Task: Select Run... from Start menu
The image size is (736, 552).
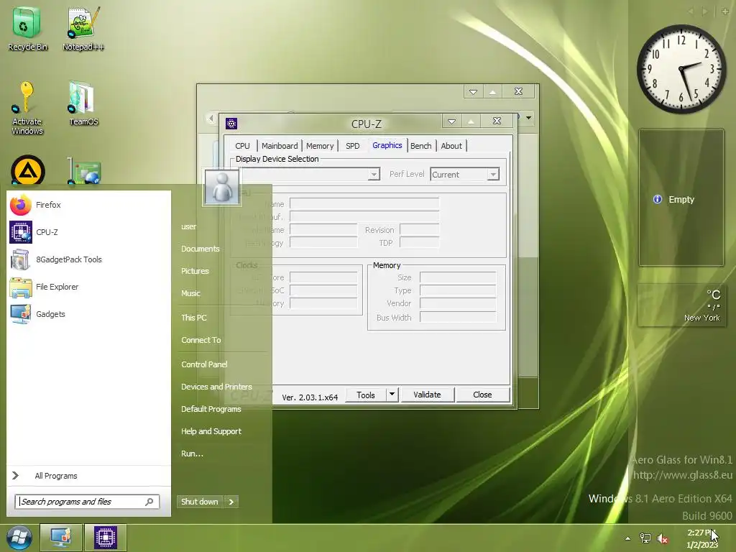Action: click(x=193, y=454)
